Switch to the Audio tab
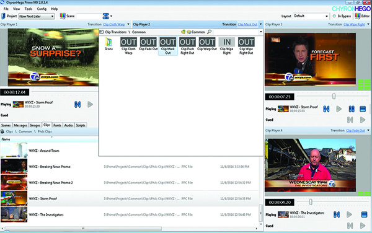 pos(68,125)
